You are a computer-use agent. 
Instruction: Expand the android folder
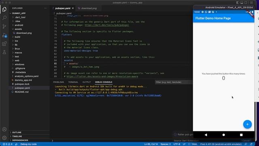pyautogui.click(x=19, y=25)
